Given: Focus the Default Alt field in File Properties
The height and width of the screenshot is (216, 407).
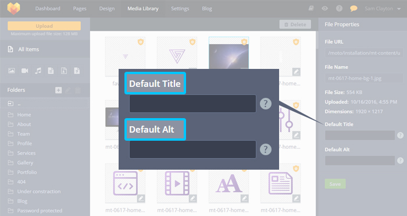Looking at the screenshot, I should click(x=360, y=160).
